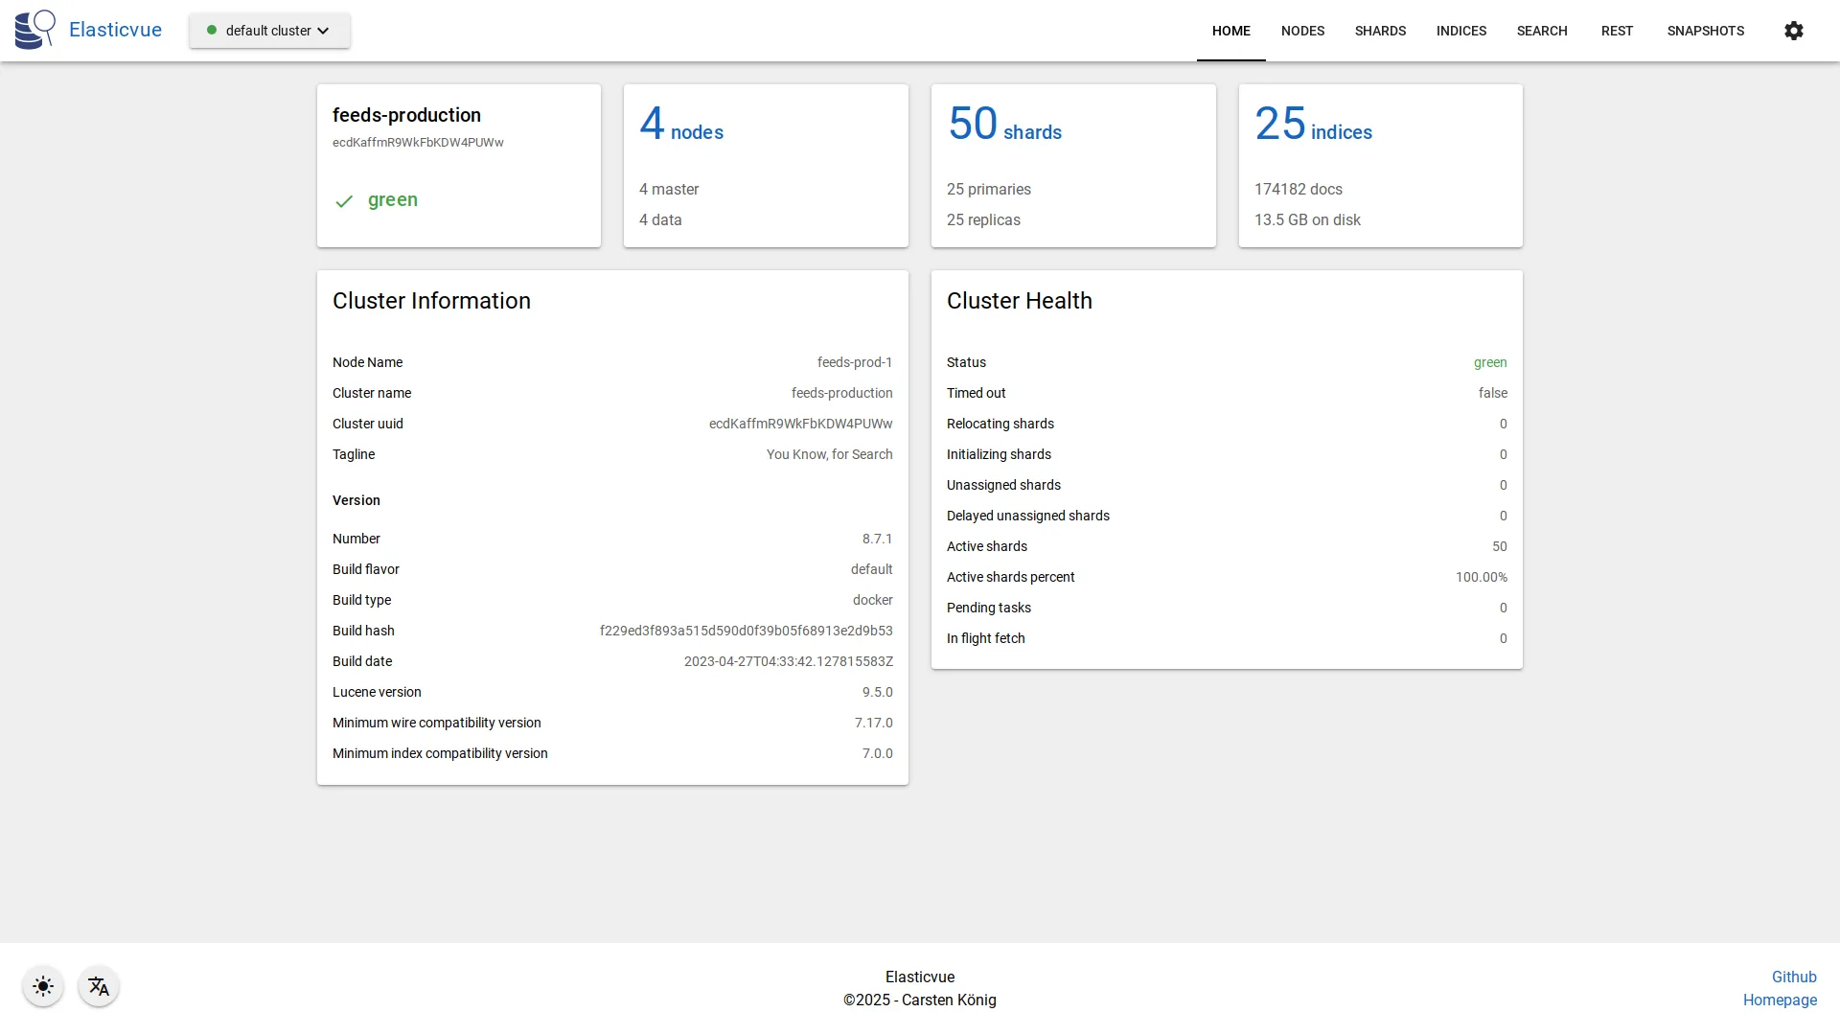
Task: Click the green checkmark on feeds-production card
Action: [344, 201]
